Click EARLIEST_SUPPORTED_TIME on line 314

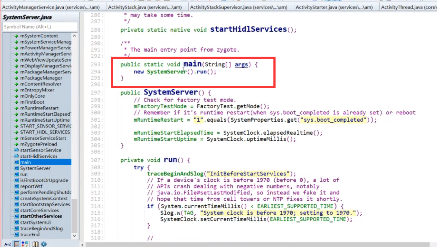[295, 206]
